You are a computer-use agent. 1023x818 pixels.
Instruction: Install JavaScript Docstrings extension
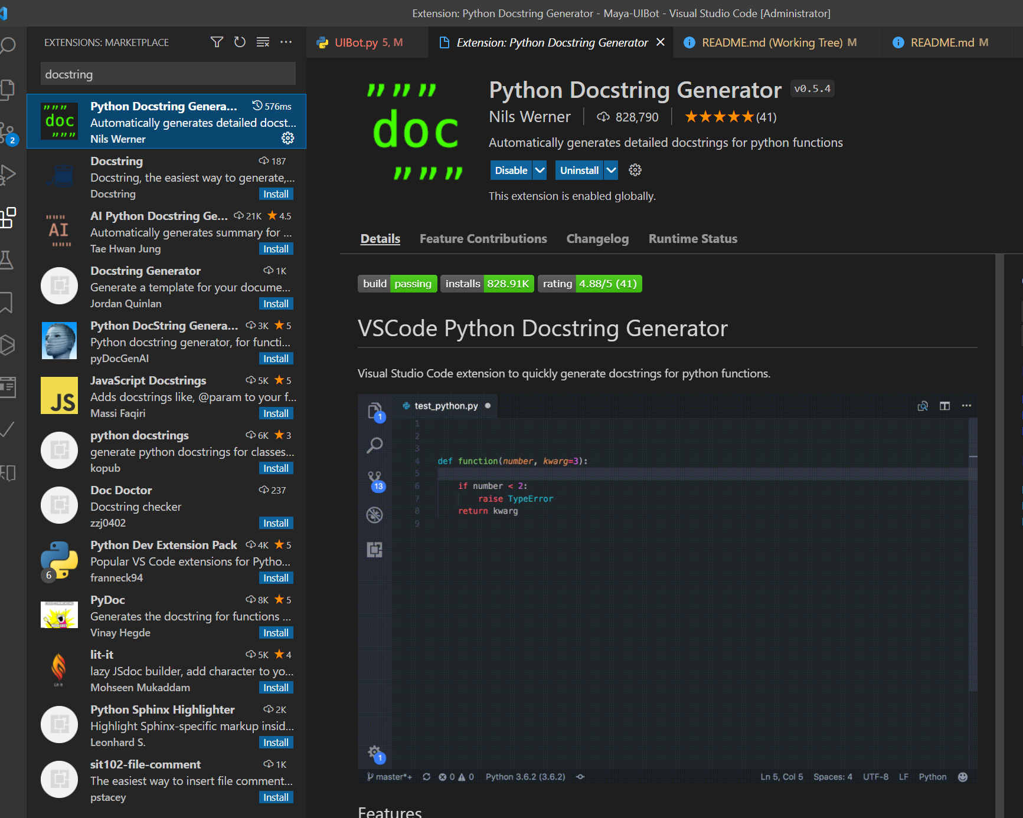tap(276, 413)
